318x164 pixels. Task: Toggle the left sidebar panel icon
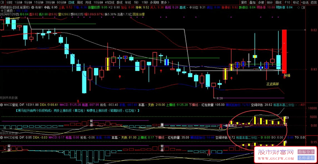(2, 3)
